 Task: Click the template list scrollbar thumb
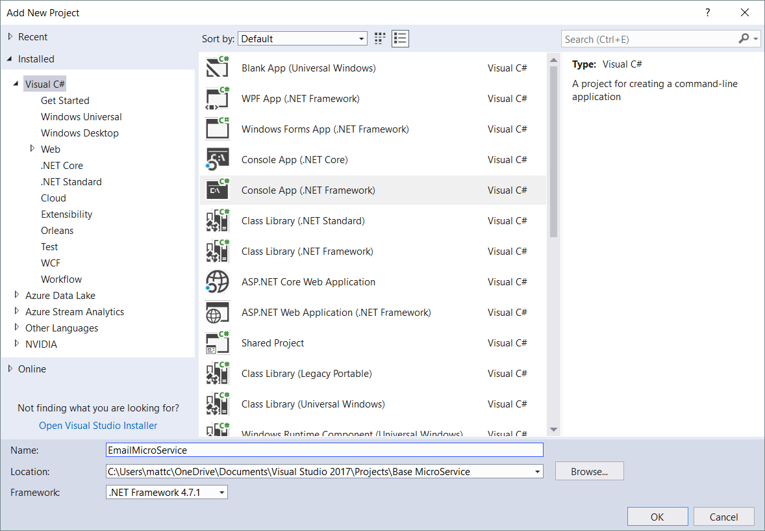coord(553,151)
